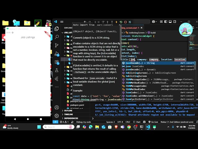Click the Windows Start button
Viewport: 198px width, 149px height.
point(39,127)
